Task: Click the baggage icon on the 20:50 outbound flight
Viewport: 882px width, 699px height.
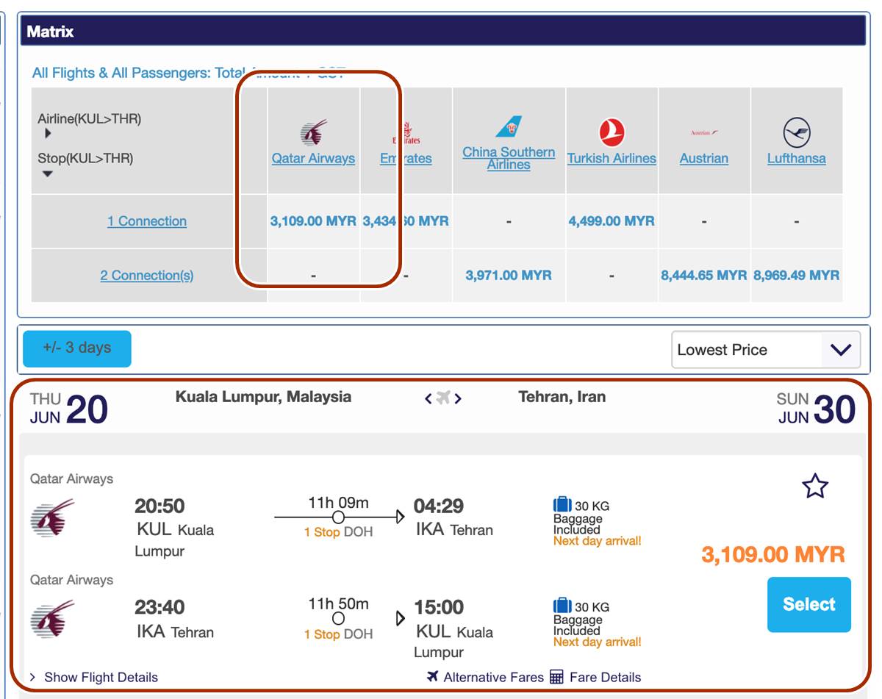Action: (562, 505)
